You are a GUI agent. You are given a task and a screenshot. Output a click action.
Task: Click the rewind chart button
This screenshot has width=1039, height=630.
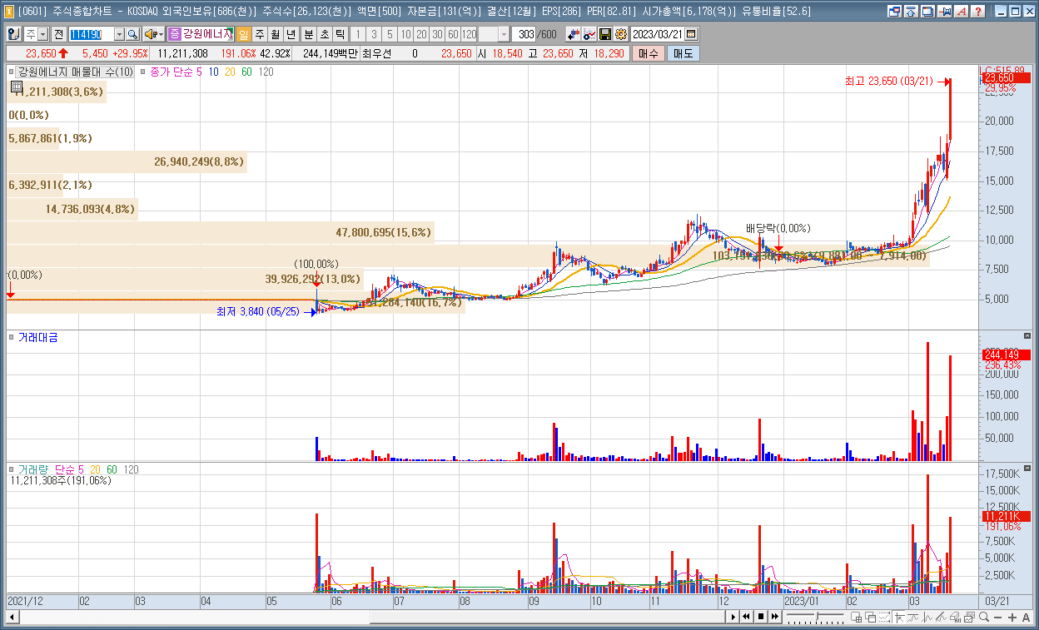746,617
